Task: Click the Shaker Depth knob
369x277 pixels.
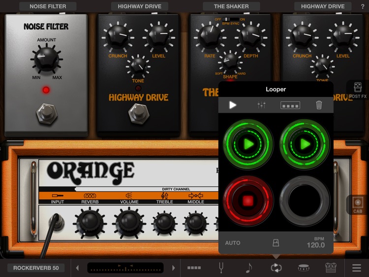Action: tap(251, 37)
